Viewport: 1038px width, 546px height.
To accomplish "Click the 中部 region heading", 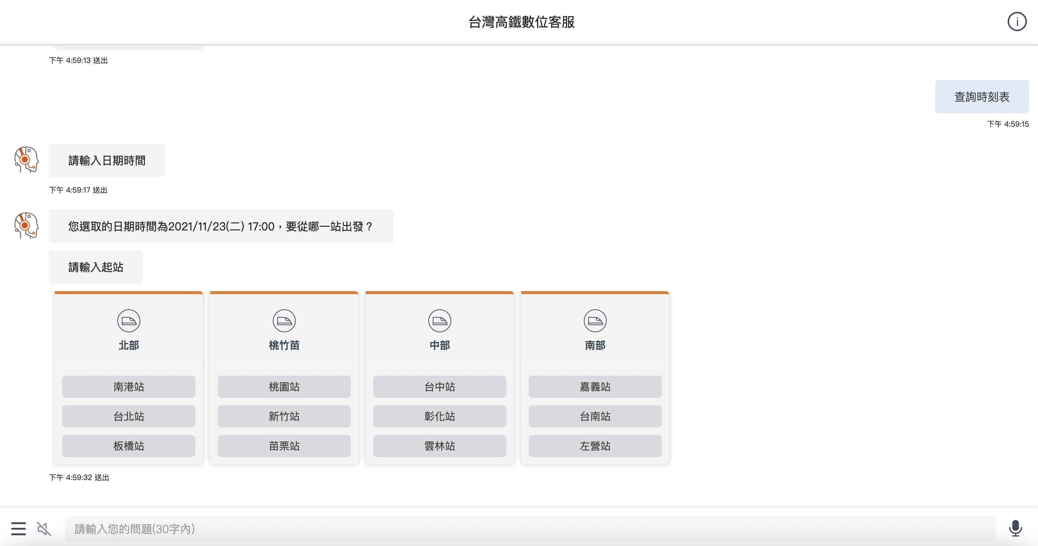I will [x=440, y=345].
